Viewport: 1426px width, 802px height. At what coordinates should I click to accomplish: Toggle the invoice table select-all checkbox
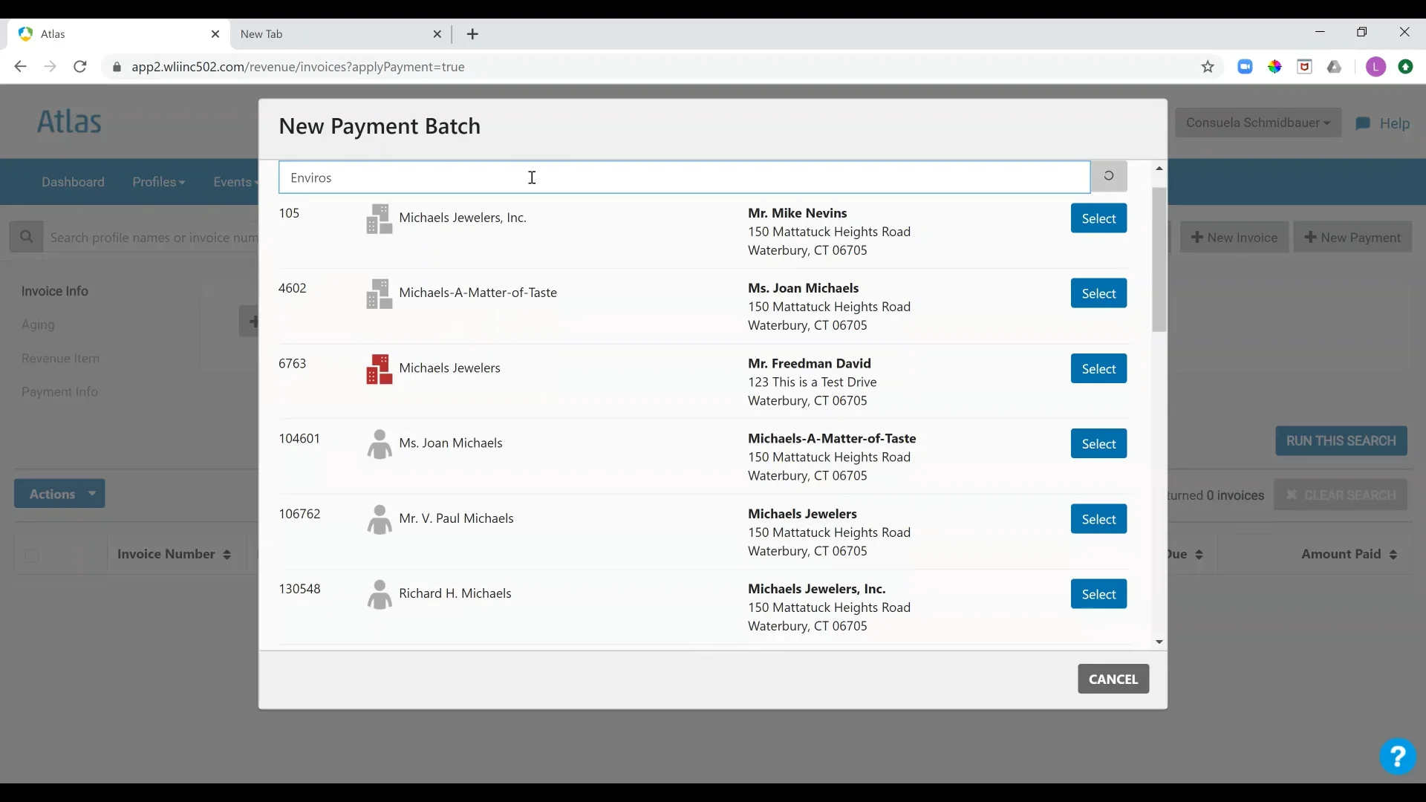(x=32, y=555)
